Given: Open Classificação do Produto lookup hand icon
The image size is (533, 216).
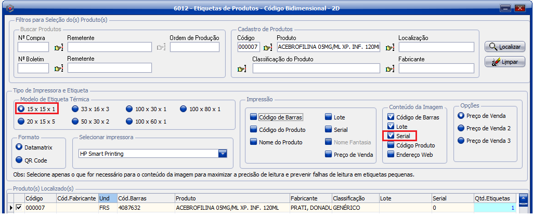Looking at the screenshot, I should pos(242,68).
